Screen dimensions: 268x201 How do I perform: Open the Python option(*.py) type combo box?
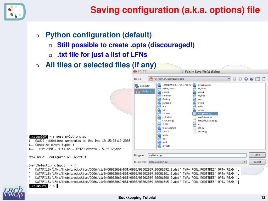(197, 162)
